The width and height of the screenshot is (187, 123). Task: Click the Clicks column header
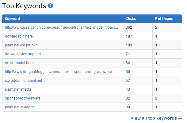(x=131, y=19)
